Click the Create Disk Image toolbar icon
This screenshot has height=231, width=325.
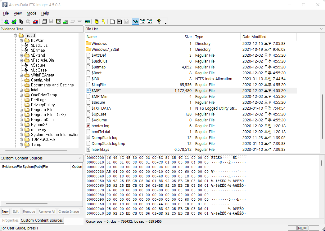point(44,21)
